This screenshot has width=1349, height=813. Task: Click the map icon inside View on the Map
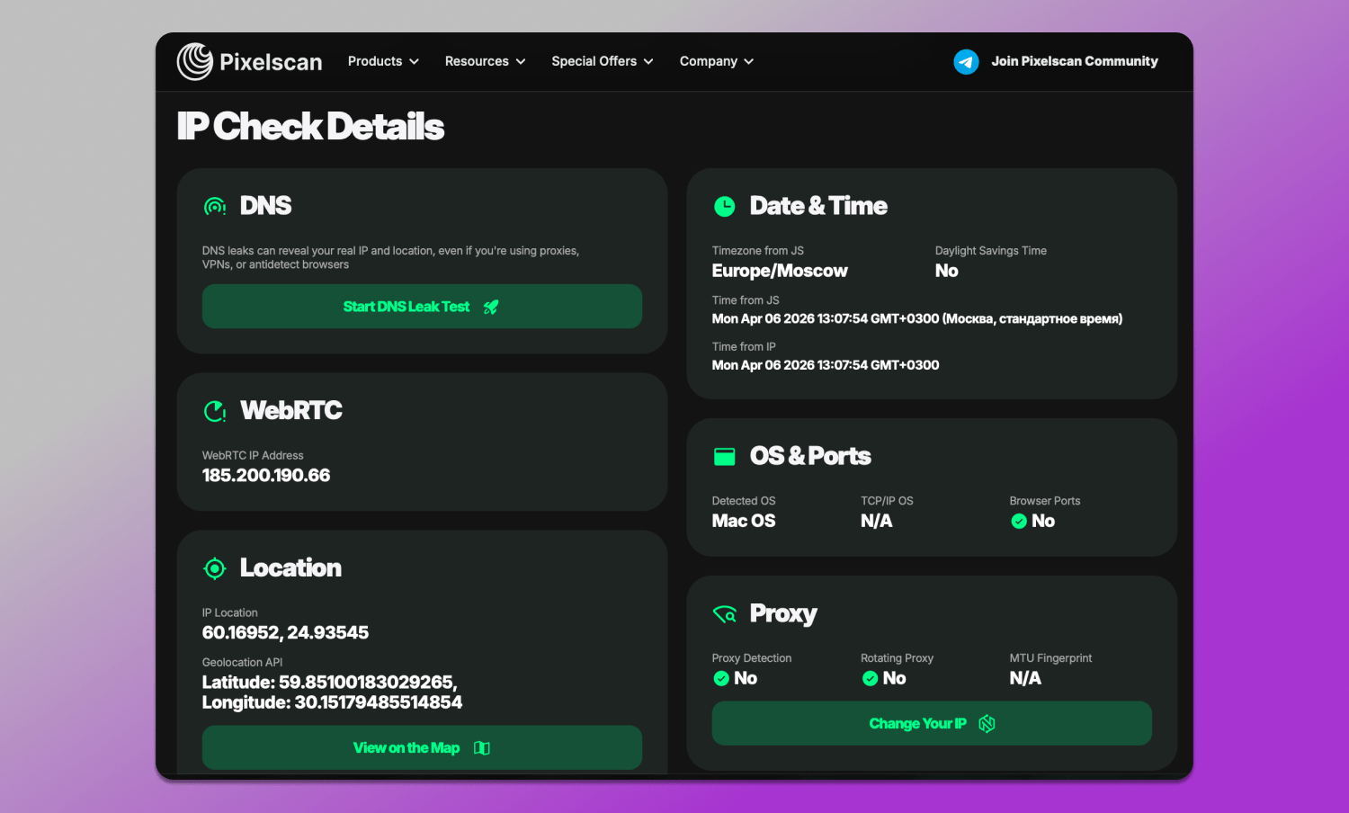click(481, 747)
